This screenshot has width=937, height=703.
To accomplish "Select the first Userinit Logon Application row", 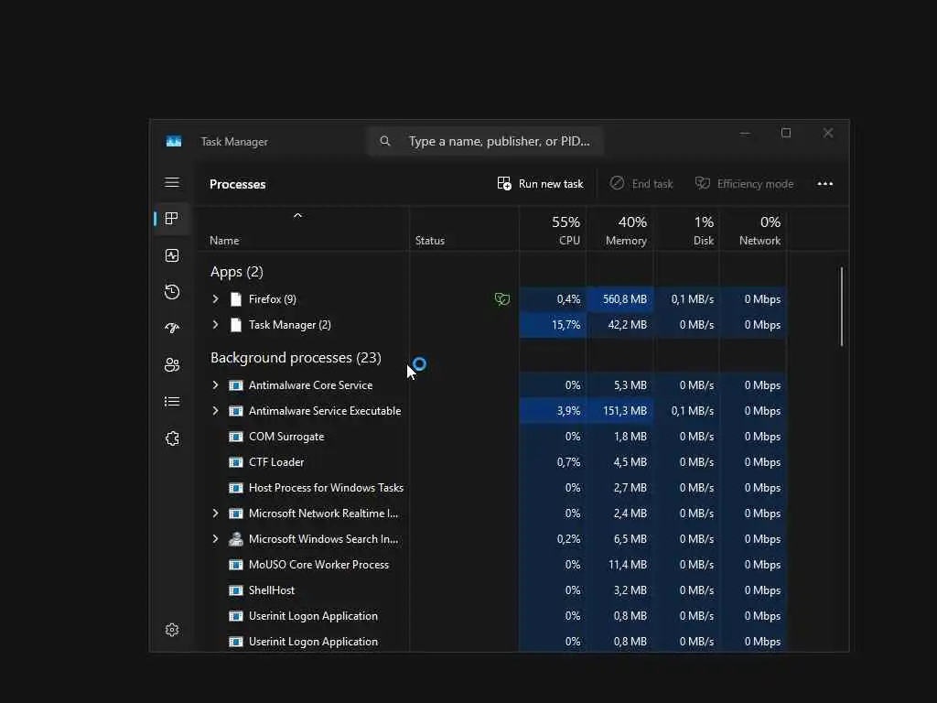I will coord(491,616).
